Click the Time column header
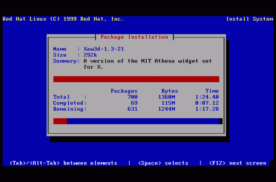This screenshot has height=182, width=276. pyautogui.click(x=212, y=91)
